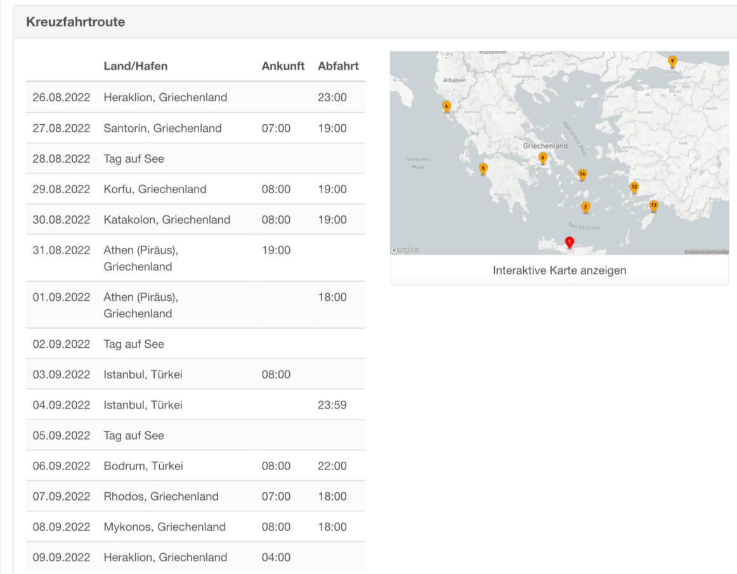The height and width of the screenshot is (574, 737).
Task: Click the Ankunft column header
Action: pyautogui.click(x=283, y=66)
